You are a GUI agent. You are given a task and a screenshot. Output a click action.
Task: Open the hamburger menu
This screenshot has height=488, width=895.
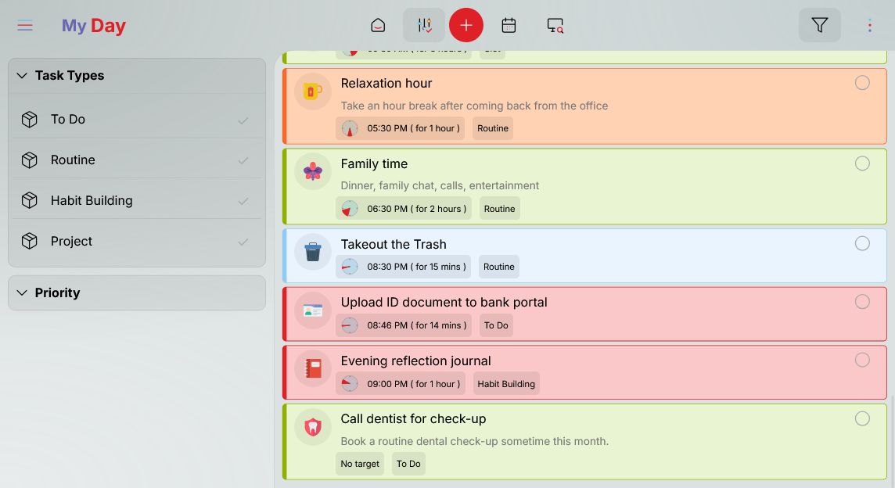point(25,26)
